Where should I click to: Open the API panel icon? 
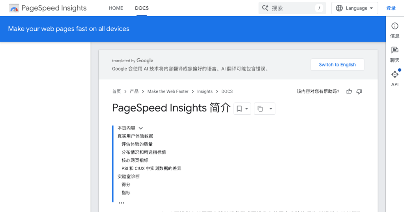[x=395, y=74]
